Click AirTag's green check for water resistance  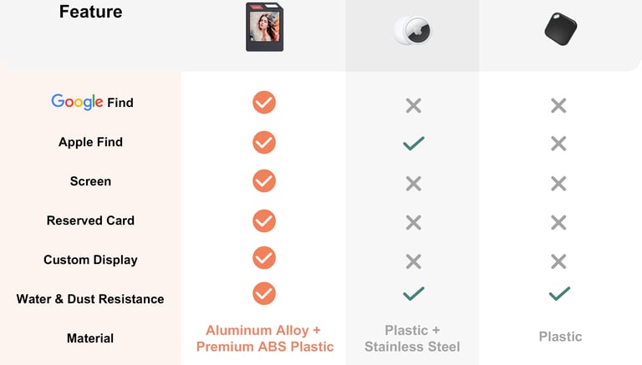pyautogui.click(x=414, y=293)
